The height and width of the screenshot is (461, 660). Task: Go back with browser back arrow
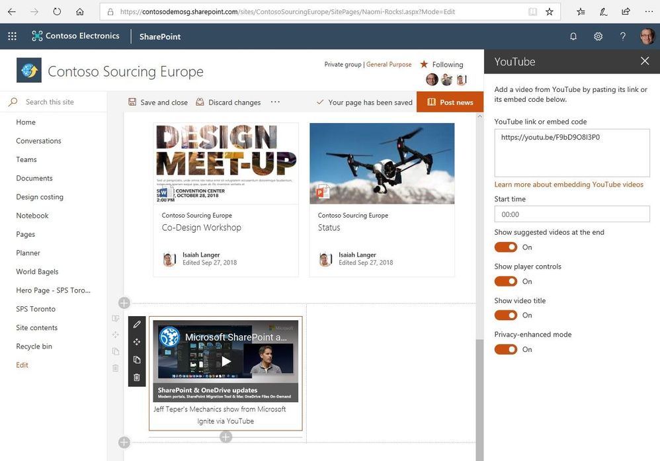12,12
